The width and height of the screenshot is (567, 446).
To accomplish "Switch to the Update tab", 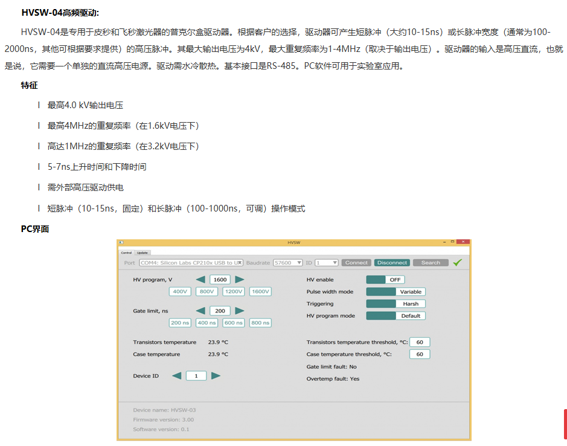I will pyautogui.click(x=143, y=253).
